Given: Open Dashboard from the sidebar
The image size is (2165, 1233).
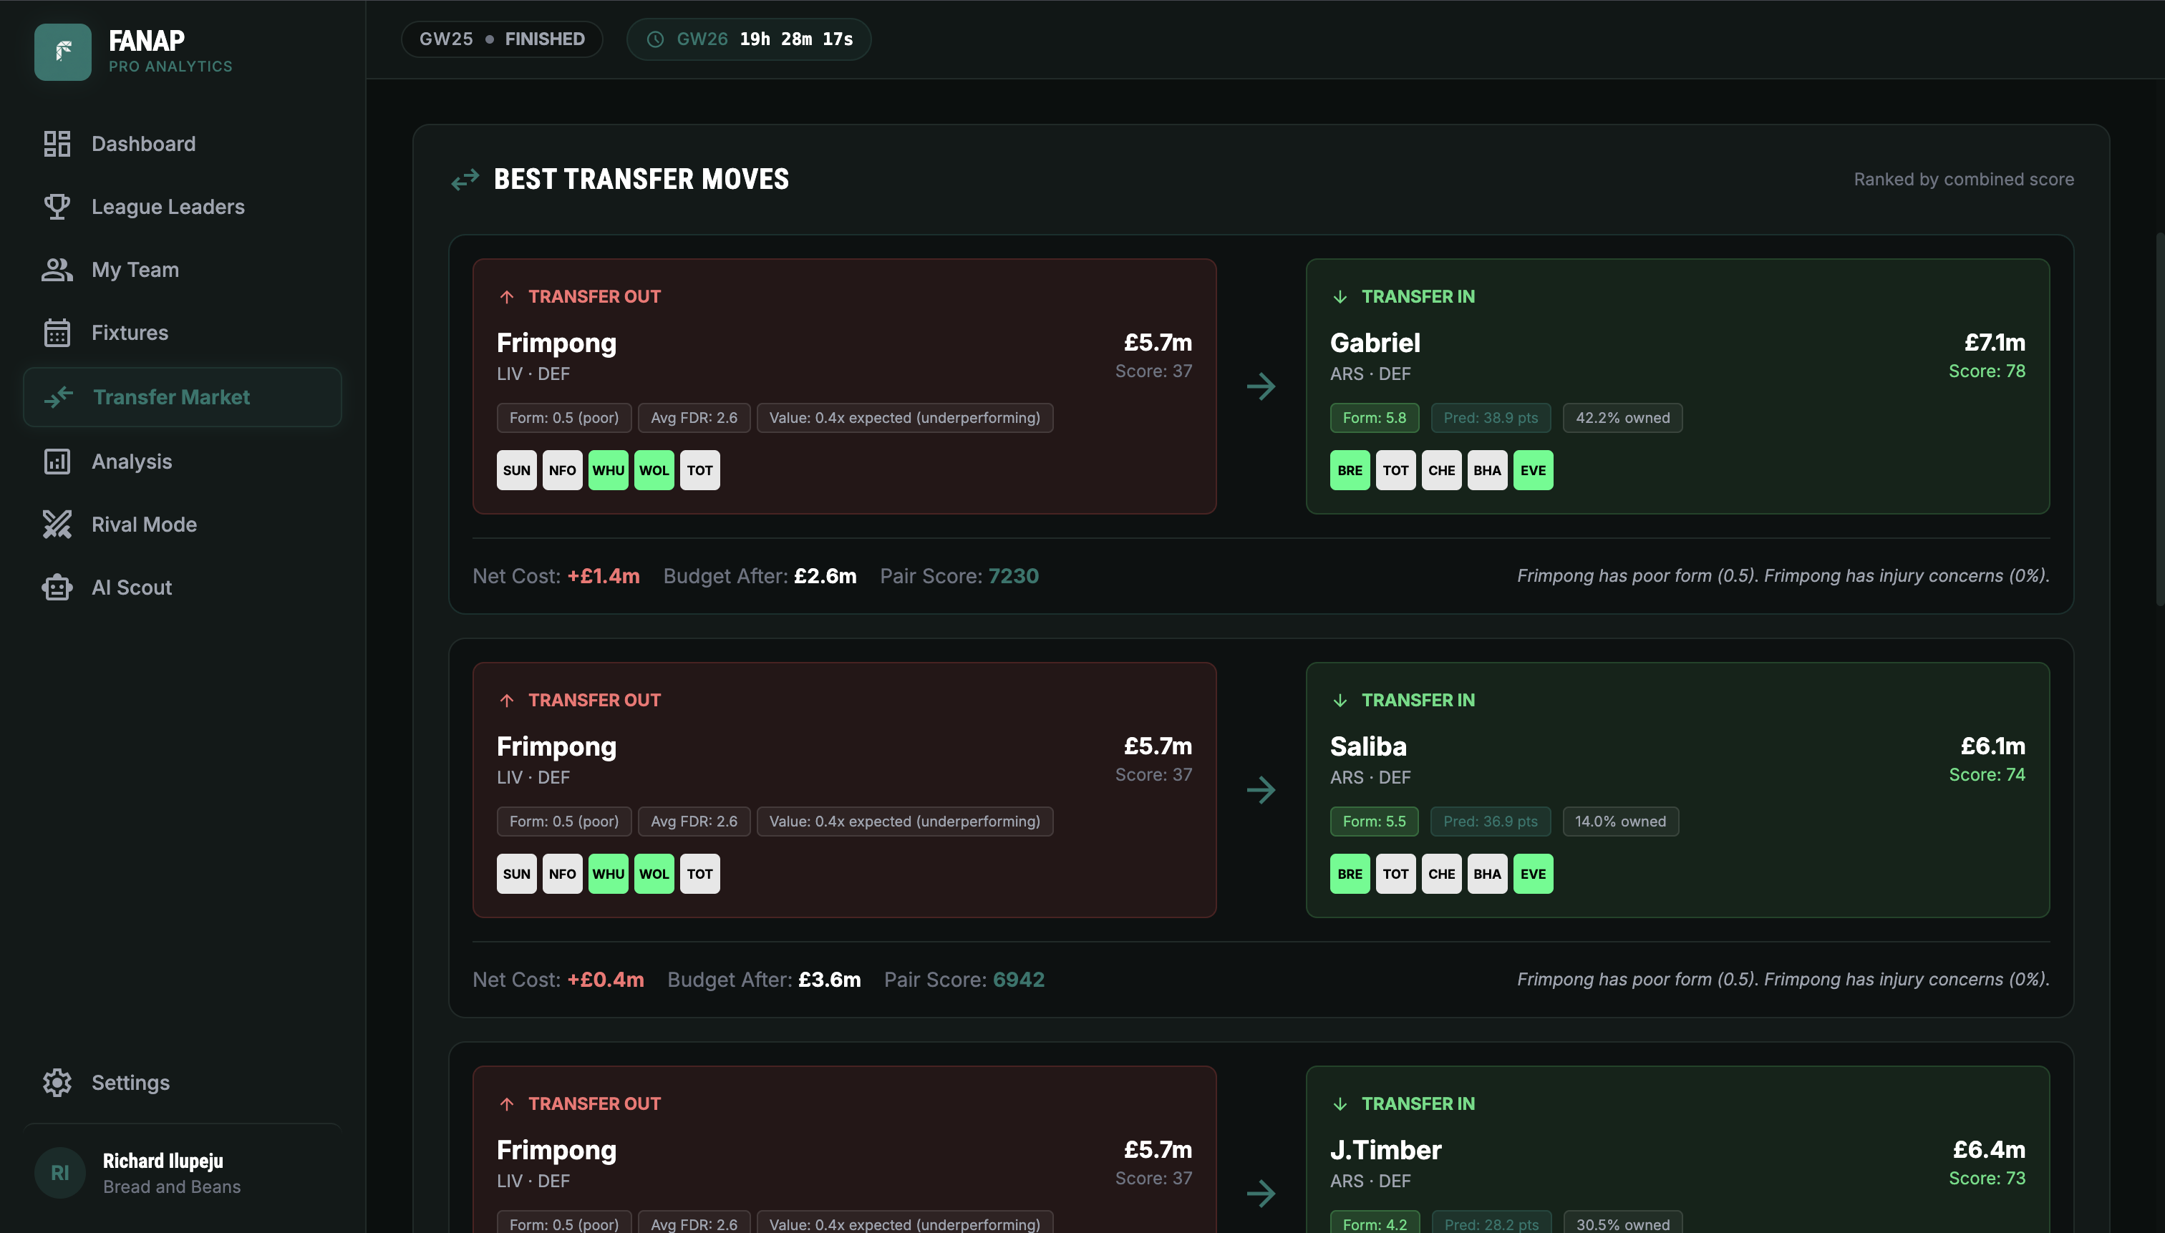Looking at the screenshot, I should pyautogui.click(x=182, y=144).
